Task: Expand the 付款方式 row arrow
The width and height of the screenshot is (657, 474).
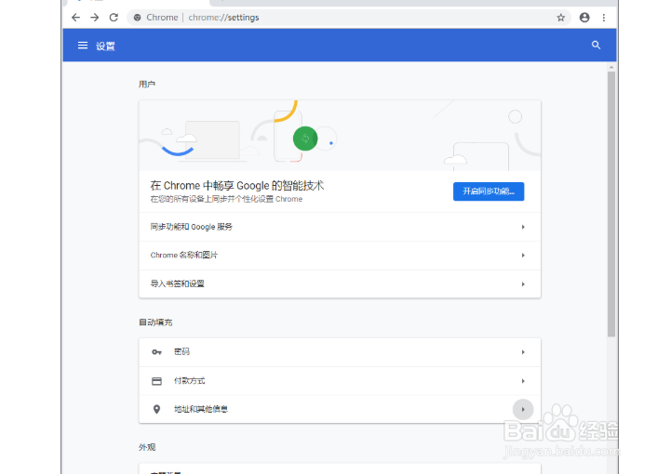Action: click(x=523, y=381)
